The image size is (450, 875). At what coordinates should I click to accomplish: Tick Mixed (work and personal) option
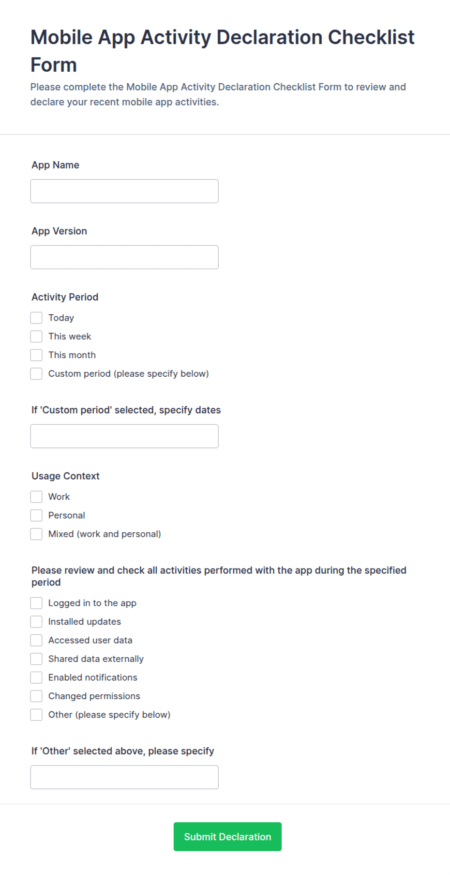tap(36, 534)
